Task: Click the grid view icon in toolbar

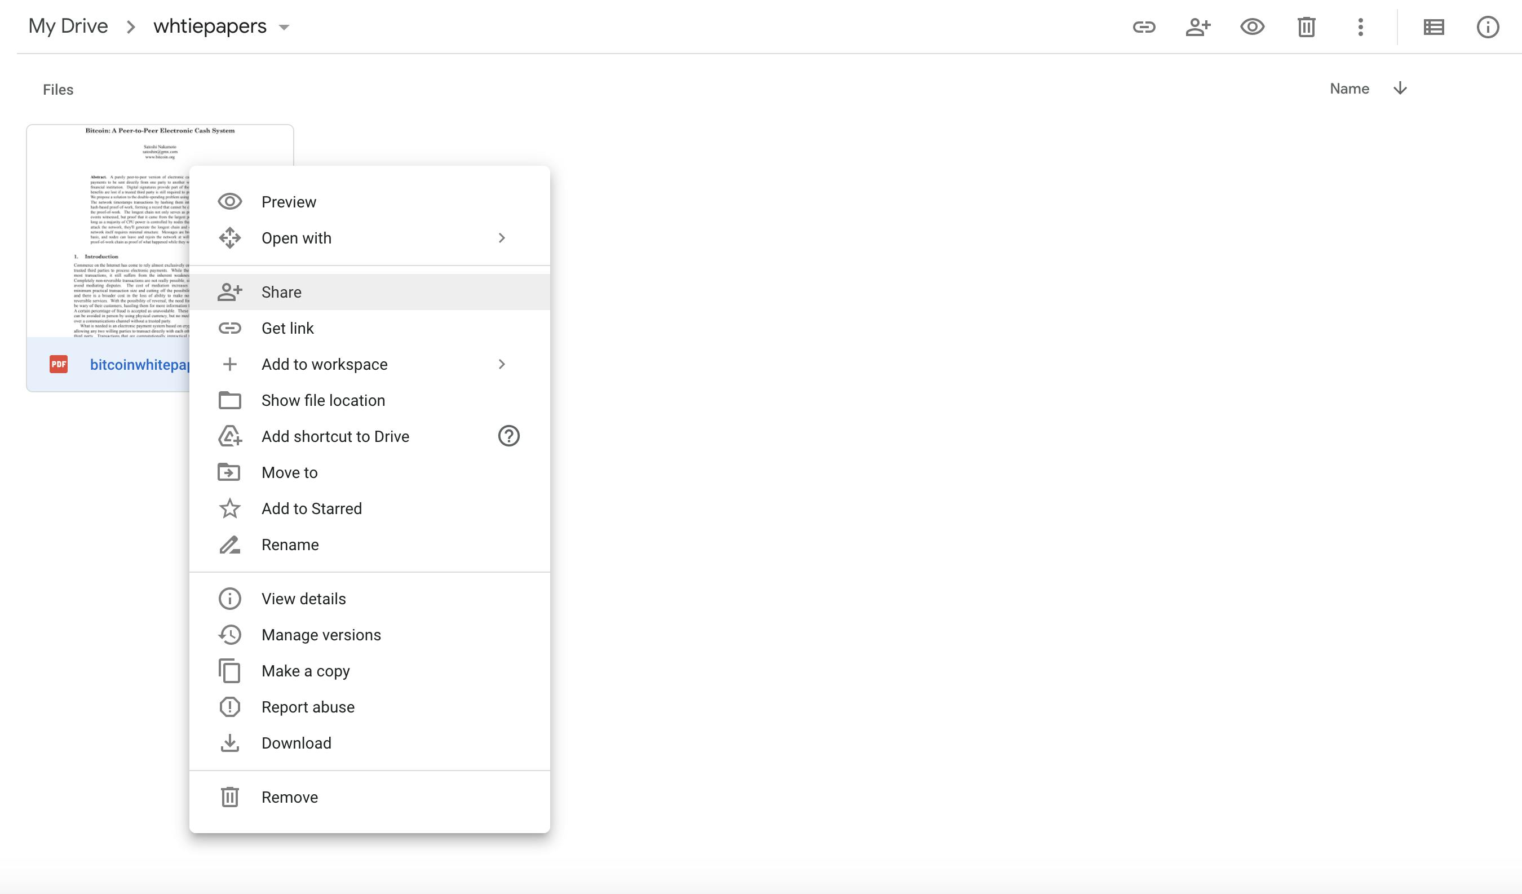Action: [x=1432, y=26]
